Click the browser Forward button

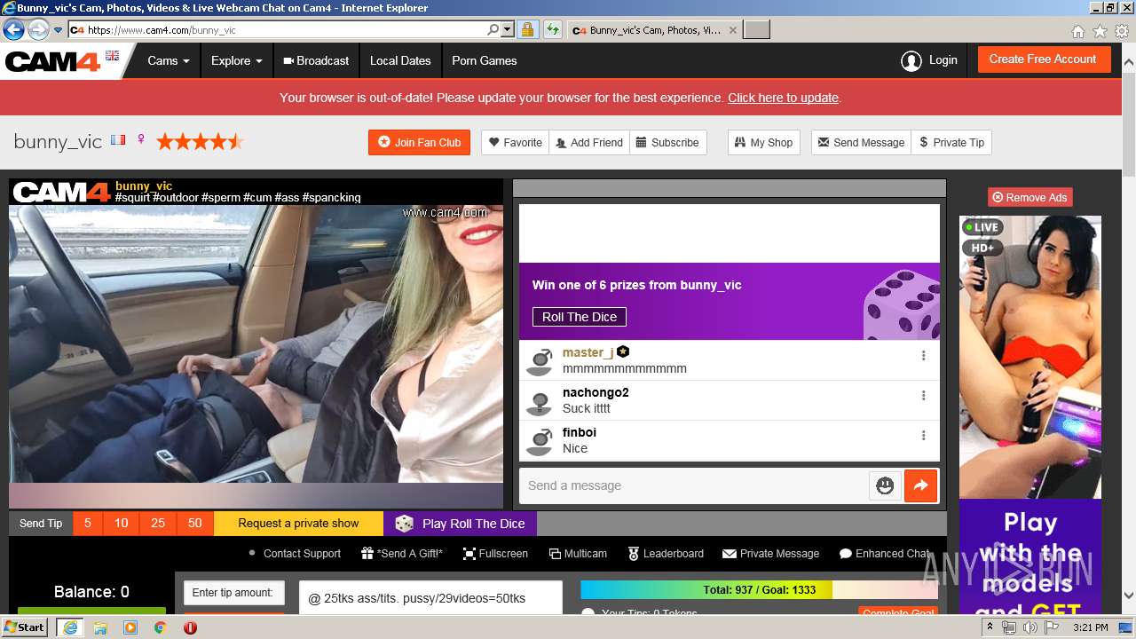37,30
